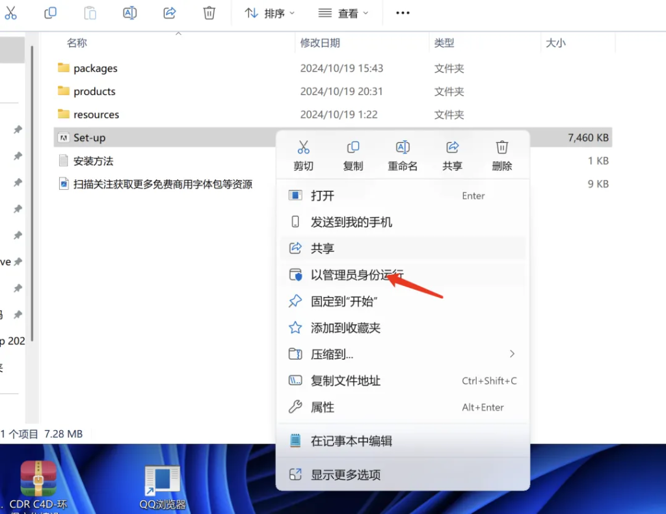
Task: Click the navigation pane scrollbar
Action: [x=33, y=193]
